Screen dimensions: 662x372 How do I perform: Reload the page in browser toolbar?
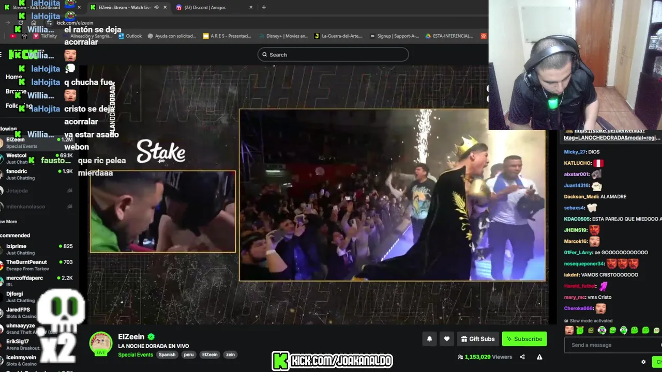coord(21,23)
